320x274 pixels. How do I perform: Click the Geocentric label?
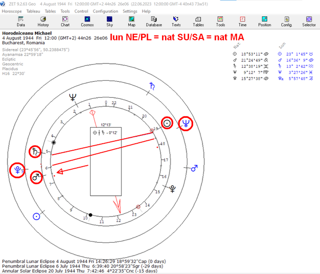tap(12, 64)
